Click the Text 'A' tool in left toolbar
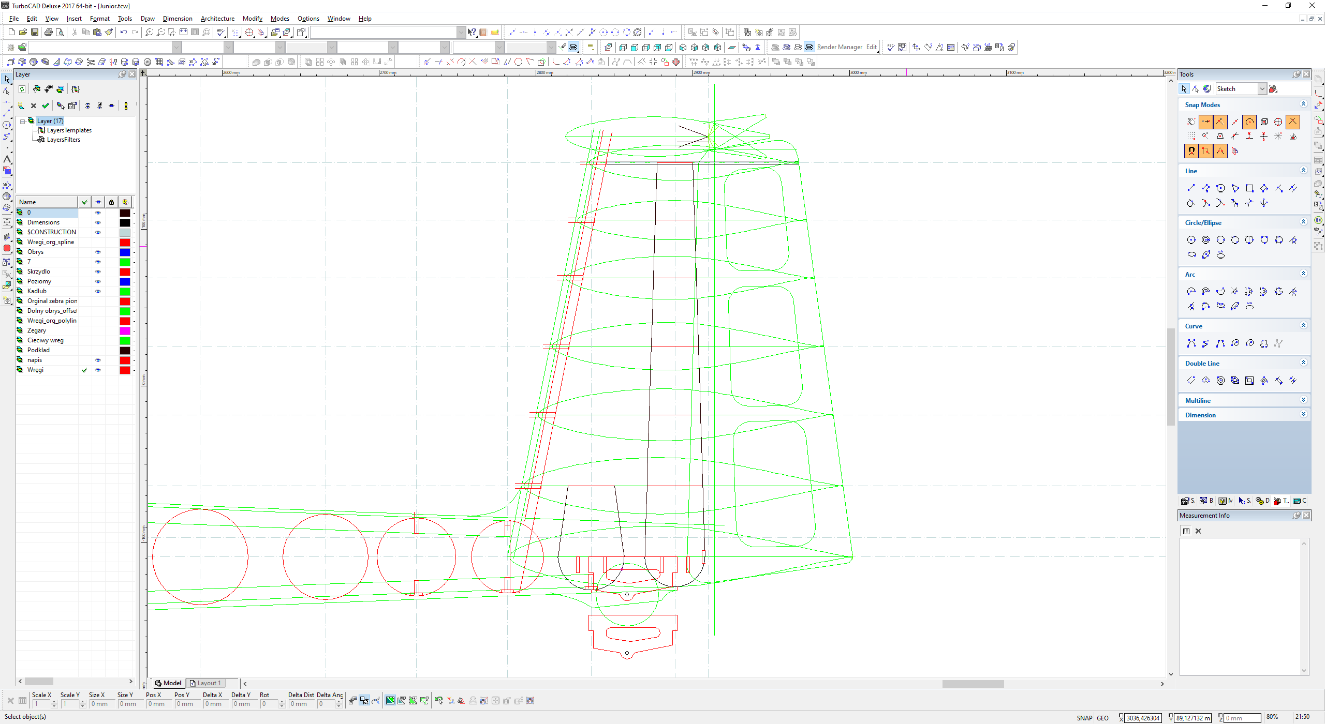 tap(7, 159)
